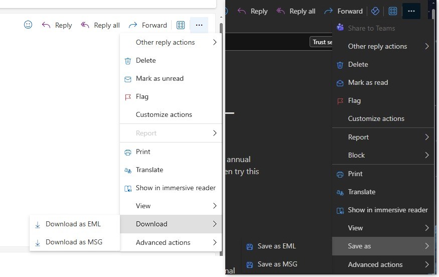Click the Teams icon beside Share to Teams

click(x=340, y=28)
